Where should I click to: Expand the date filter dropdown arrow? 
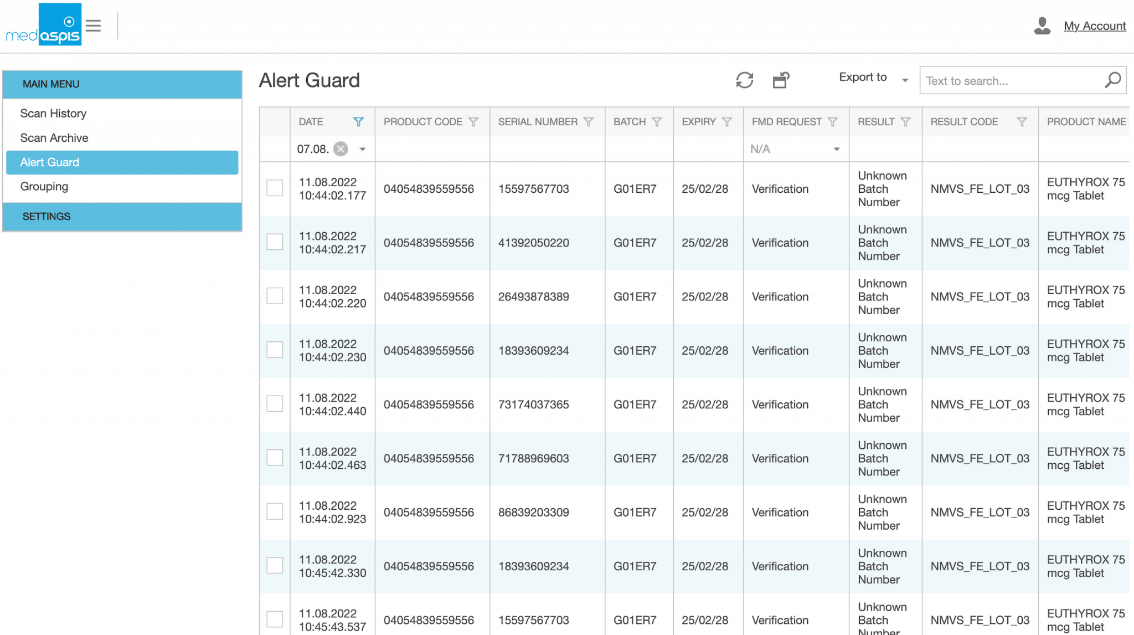363,149
